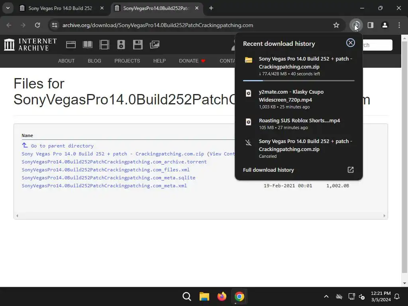This screenshot has width=408, height=306.
Task: Click the Name column header
Action: (x=27, y=135)
